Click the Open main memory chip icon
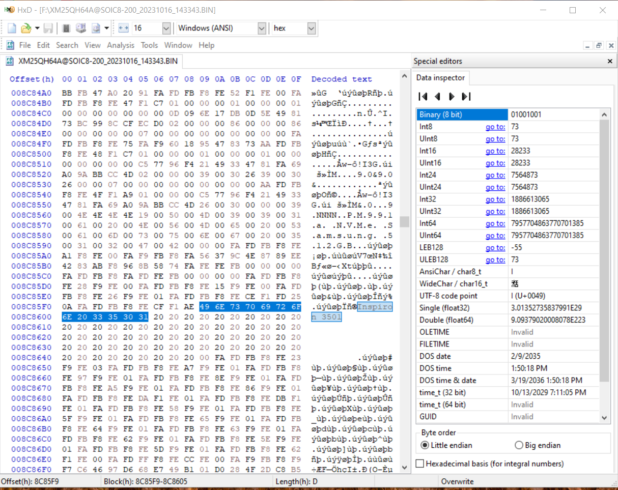618x490 pixels. [66, 28]
